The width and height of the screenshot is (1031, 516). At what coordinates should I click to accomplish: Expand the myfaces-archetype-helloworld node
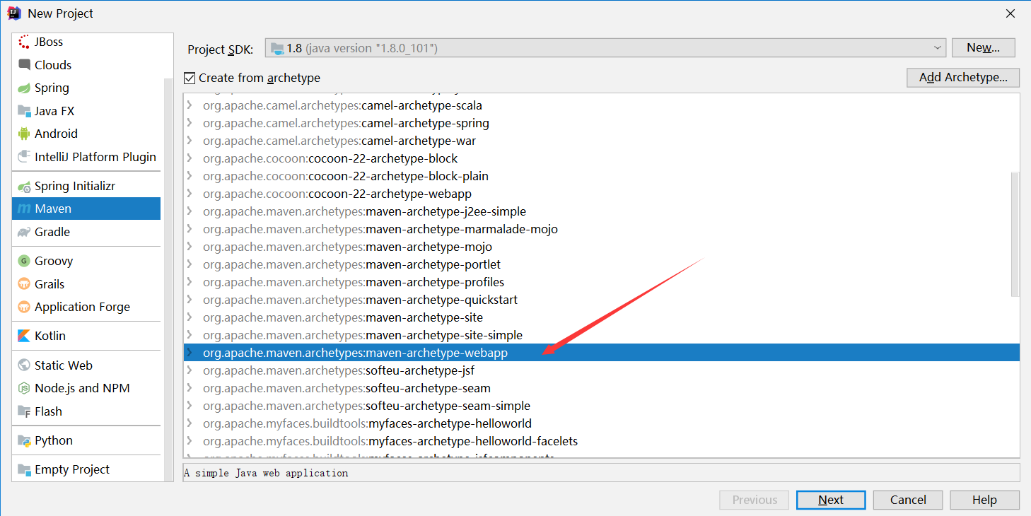pyautogui.click(x=190, y=423)
